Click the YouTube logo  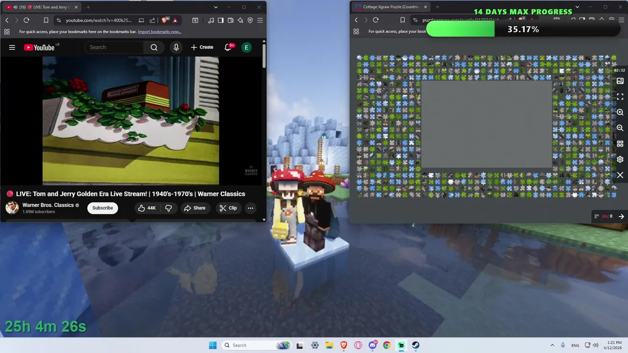(x=39, y=48)
